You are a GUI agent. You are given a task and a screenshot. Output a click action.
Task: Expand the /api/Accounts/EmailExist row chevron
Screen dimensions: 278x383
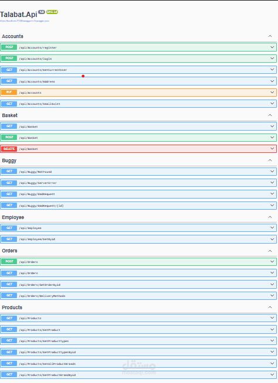(x=272, y=104)
